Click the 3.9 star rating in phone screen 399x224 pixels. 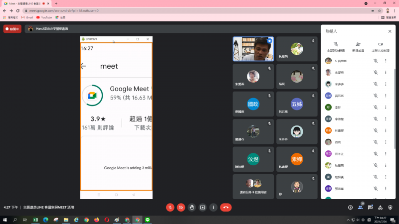(x=98, y=119)
